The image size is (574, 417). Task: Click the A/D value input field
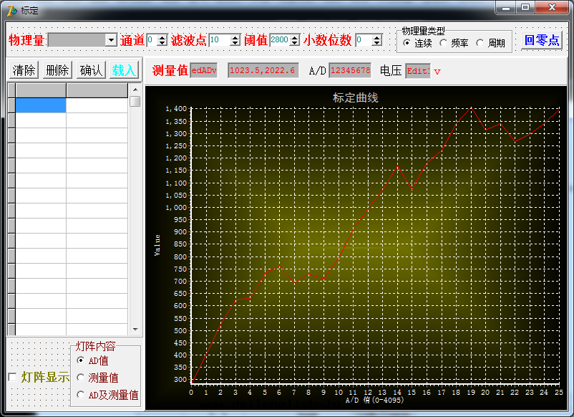350,70
